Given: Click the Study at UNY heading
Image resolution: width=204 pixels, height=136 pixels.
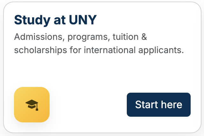Looking at the screenshot, I should [x=55, y=21].
